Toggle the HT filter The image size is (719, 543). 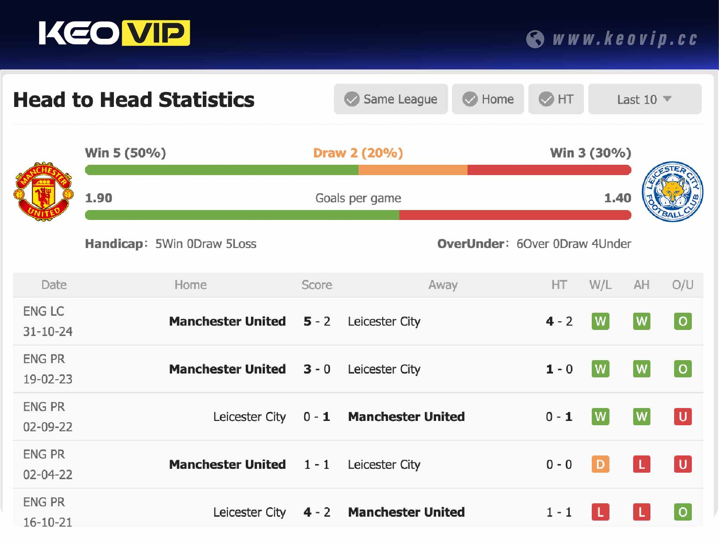click(556, 99)
